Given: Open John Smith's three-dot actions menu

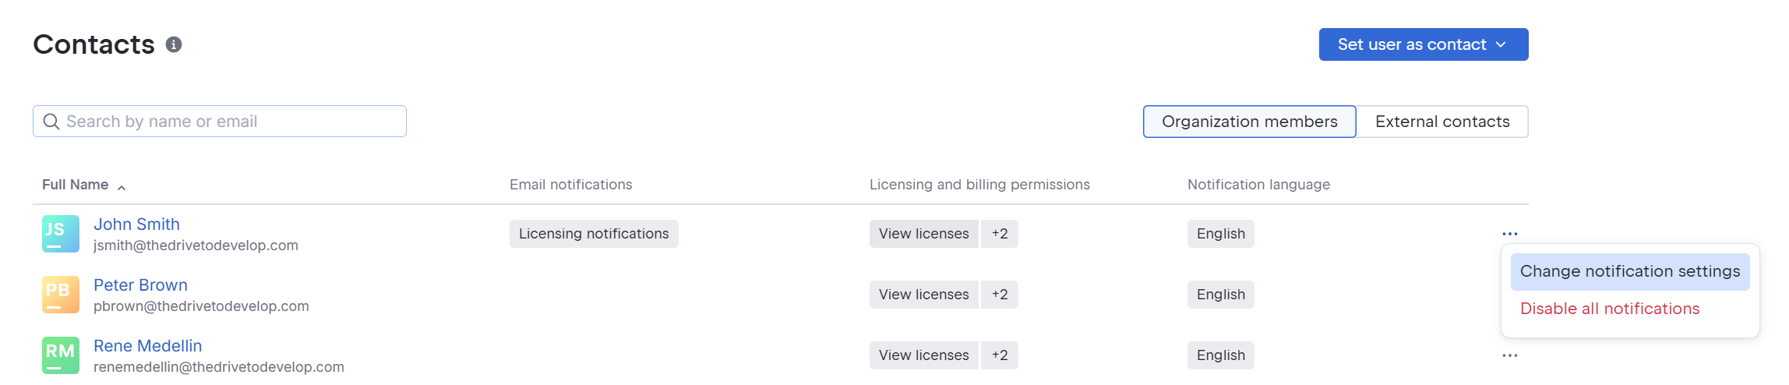Looking at the screenshot, I should click(1509, 234).
